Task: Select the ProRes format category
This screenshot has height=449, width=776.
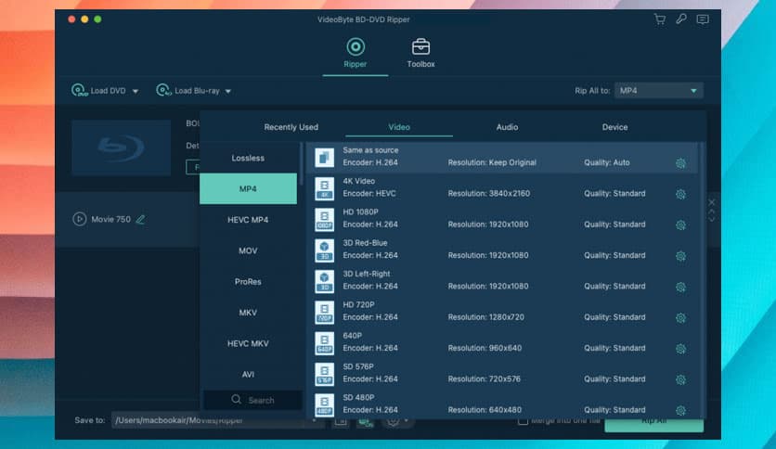Action: (248, 281)
